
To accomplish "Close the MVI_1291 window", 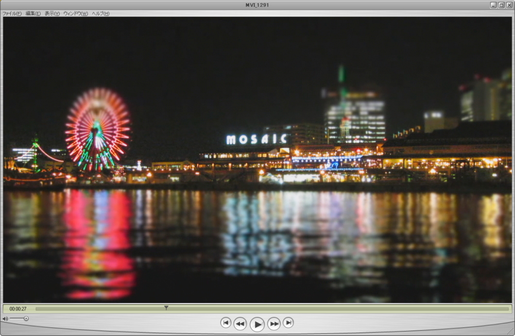I will (x=509, y=5).
